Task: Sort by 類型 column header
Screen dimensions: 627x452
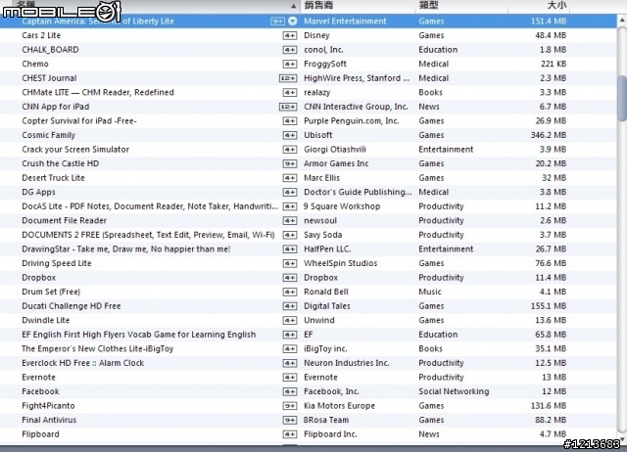Action: (x=428, y=5)
